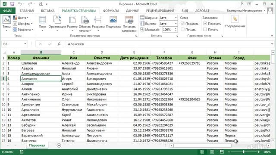Open Вписать group dialog launcher

click(x=177, y=36)
